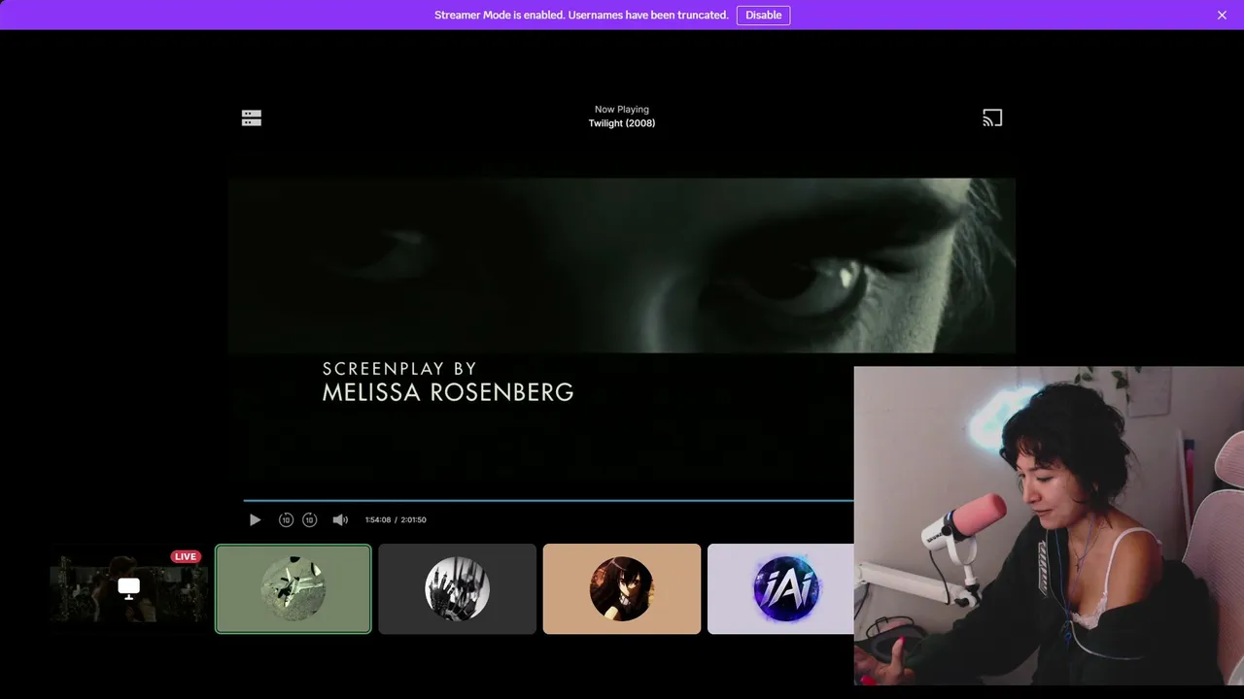Click the cast to device icon

992,117
